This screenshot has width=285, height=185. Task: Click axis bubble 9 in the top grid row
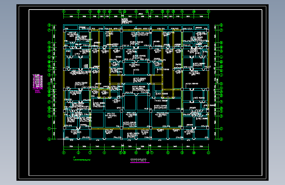click(x=182, y=12)
